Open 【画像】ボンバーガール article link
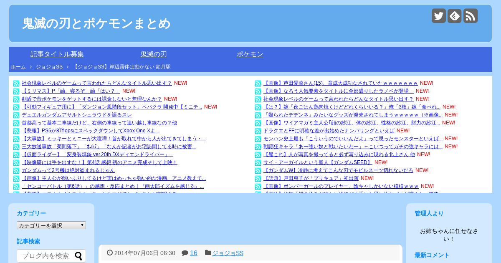The height and width of the screenshot is (263, 501). (x=341, y=186)
